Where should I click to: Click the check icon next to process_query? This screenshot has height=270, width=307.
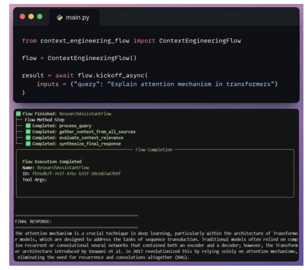click(28, 126)
